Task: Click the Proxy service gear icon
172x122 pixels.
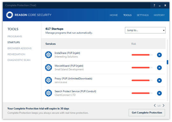Action: [48, 80]
